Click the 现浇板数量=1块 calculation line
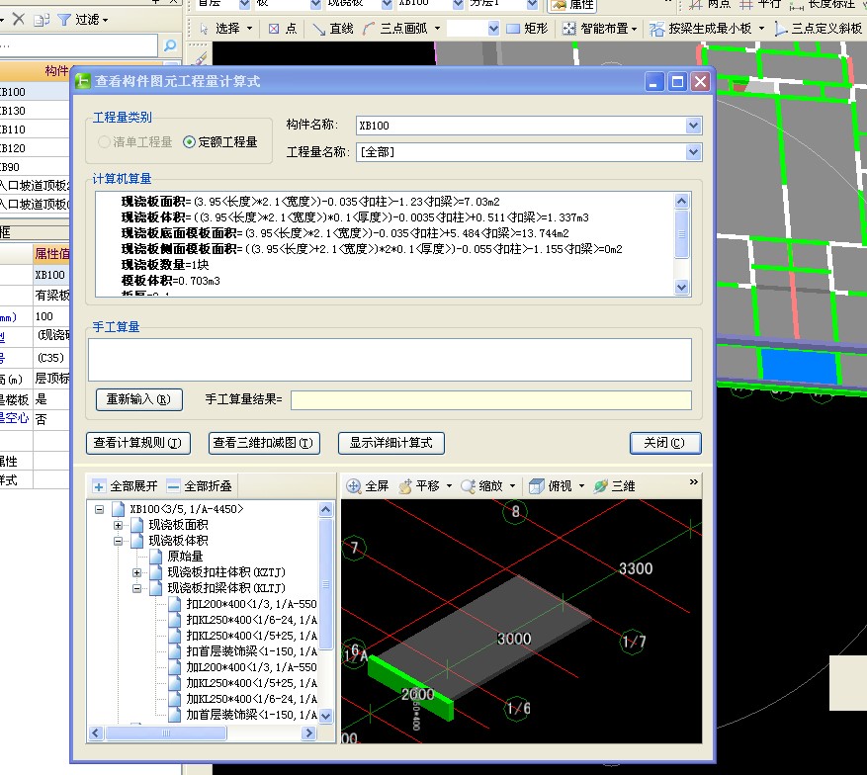 pos(165,265)
